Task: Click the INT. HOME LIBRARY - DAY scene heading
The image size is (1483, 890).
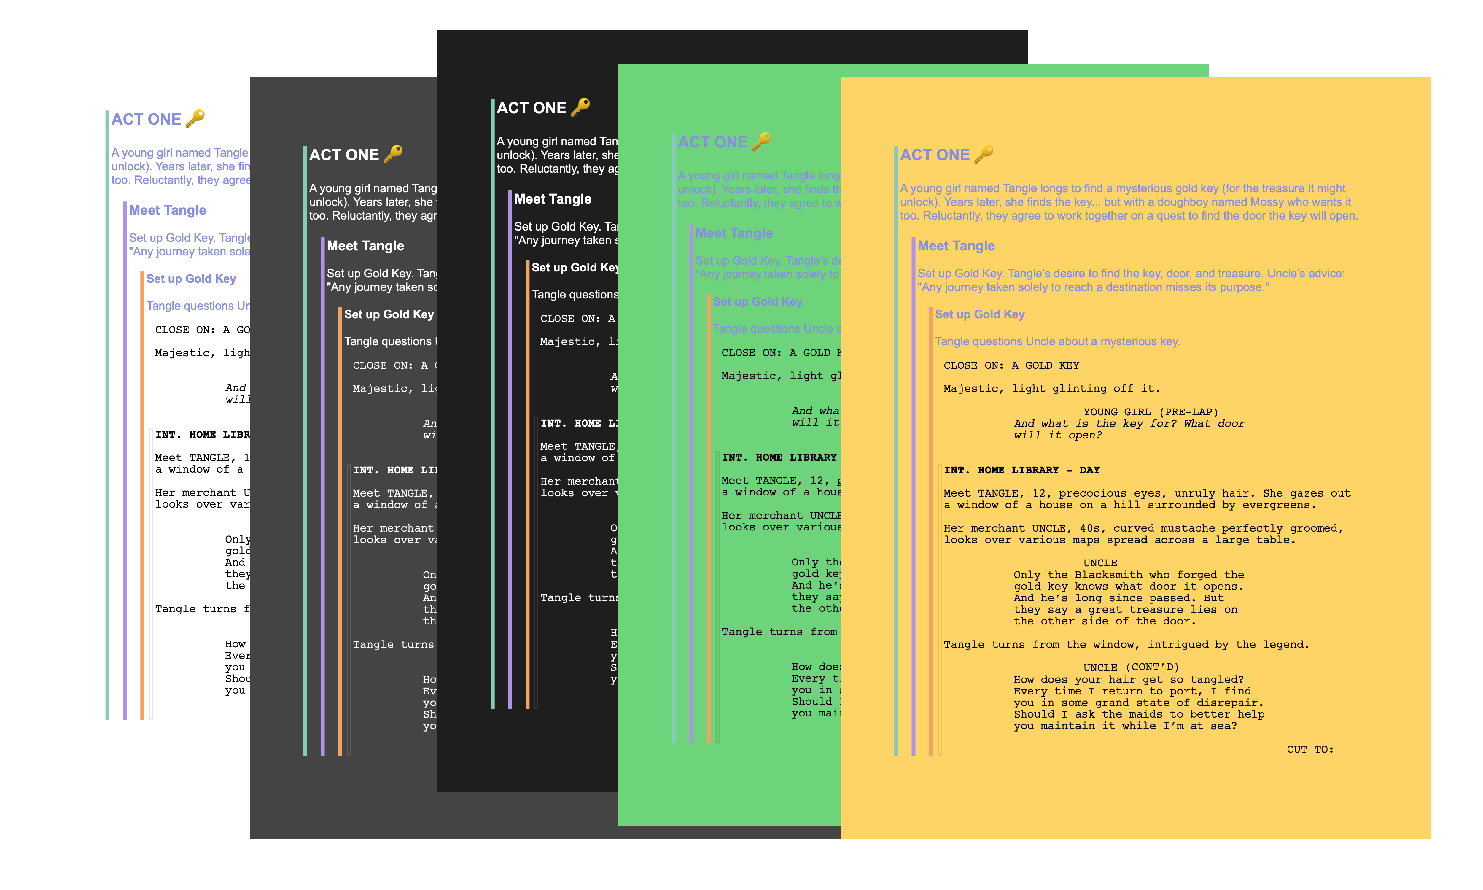Action: 1021,470
